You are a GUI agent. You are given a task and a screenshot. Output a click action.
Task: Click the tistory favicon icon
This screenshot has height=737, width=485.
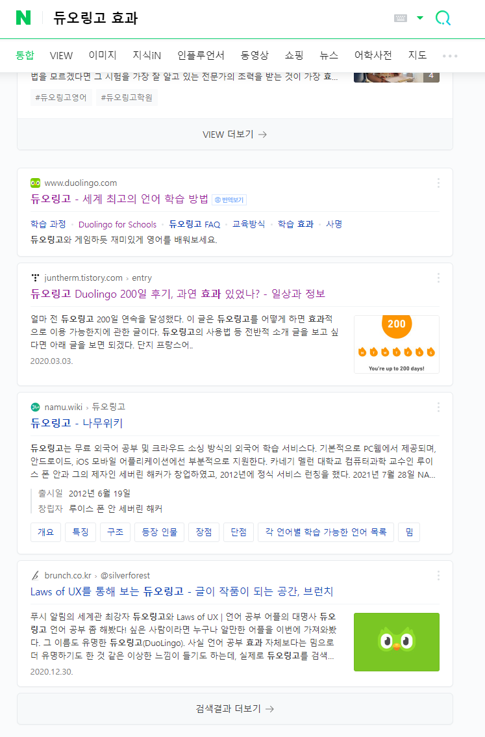[x=35, y=278]
